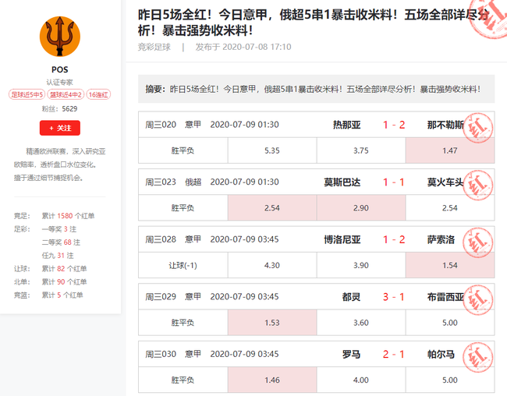Viewport: 507px width, 396px height.
Task: Click the 都灵 team name
Action: click(x=351, y=297)
